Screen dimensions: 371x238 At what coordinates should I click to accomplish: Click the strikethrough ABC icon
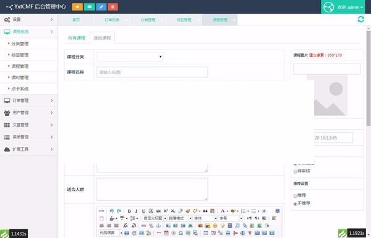[158, 211]
